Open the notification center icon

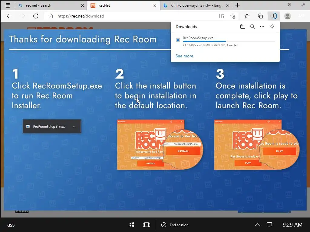point(269,225)
